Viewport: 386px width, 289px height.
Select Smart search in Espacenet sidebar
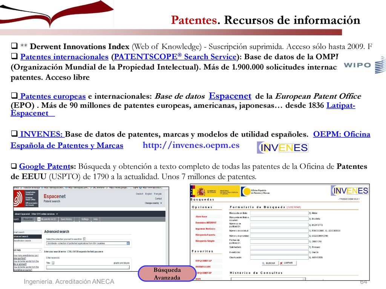[x=27, y=232]
